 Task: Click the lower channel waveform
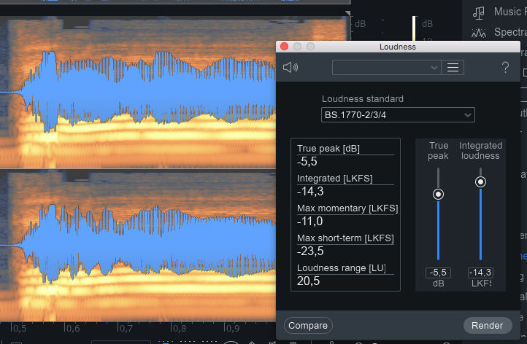pyautogui.click(x=138, y=246)
